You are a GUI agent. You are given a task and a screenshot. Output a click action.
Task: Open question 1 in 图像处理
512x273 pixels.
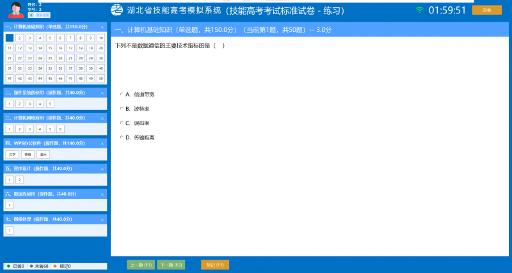tap(10, 230)
